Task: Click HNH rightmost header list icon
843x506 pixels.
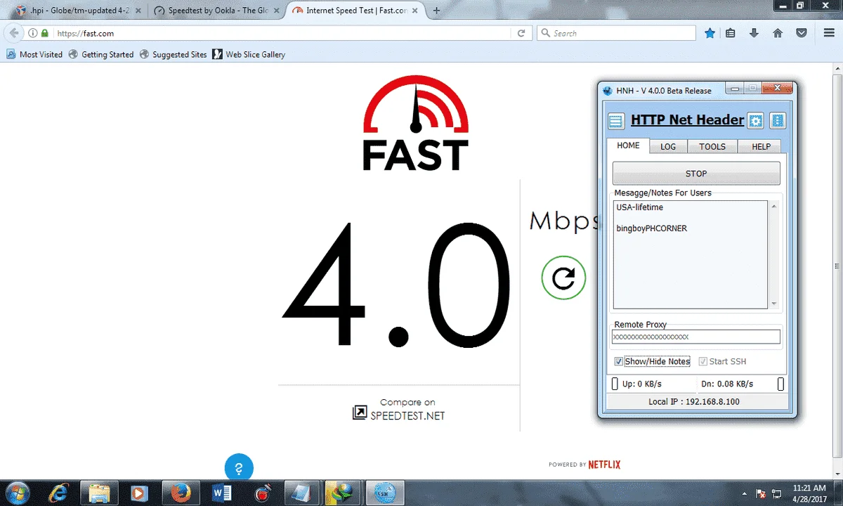Action: click(x=777, y=121)
